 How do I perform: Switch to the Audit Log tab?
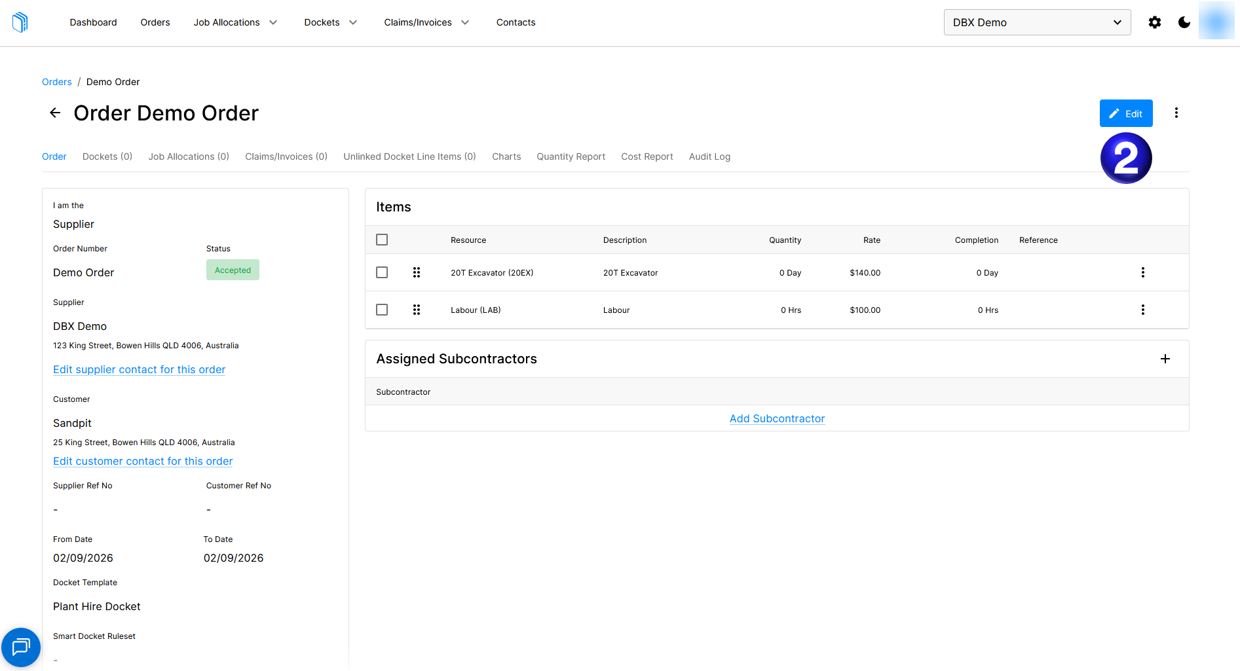coord(709,156)
